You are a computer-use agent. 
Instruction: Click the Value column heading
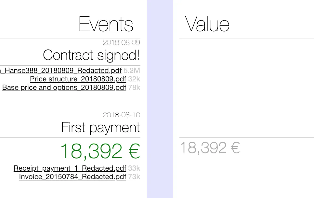point(207,24)
